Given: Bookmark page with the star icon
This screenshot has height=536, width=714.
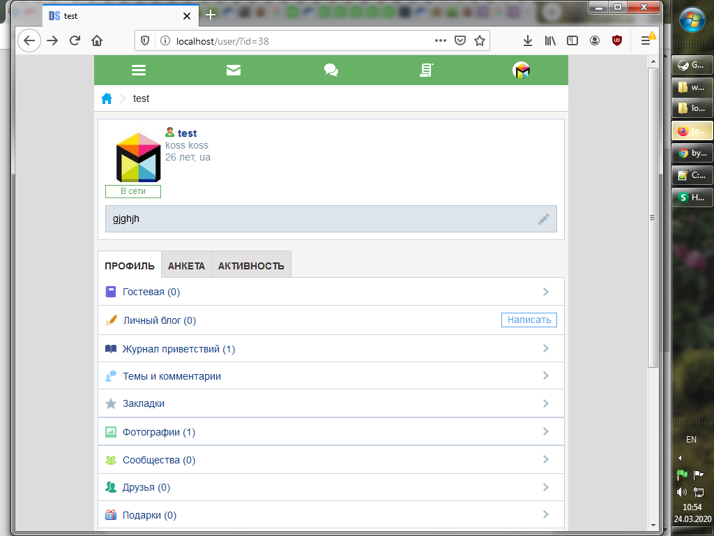Looking at the screenshot, I should coord(480,40).
